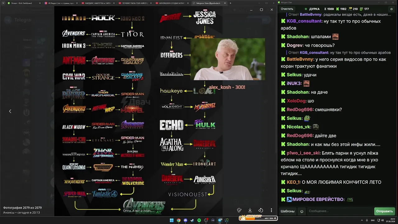Download the photo with the download arrow
Viewport: 398px width, 224px height.
pyautogui.click(x=250, y=210)
